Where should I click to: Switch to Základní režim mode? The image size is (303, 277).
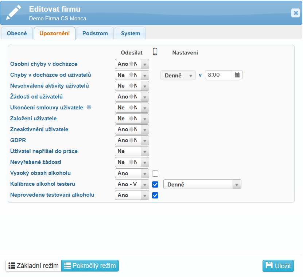(34, 266)
